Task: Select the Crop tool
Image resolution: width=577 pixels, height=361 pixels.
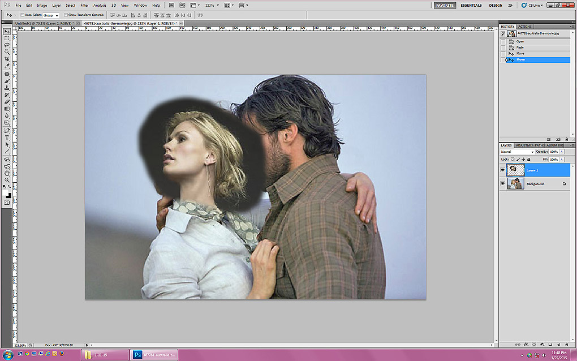Action: pyautogui.click(x=7, y=59)
